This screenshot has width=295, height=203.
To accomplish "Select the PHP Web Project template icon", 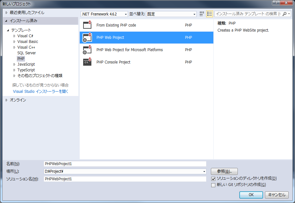I will [x=87, y=37].
